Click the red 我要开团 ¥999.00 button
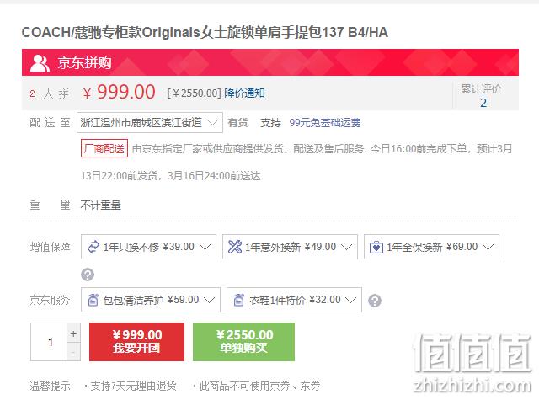The height and width of the screenshot is (400, 539). (136, 342)
